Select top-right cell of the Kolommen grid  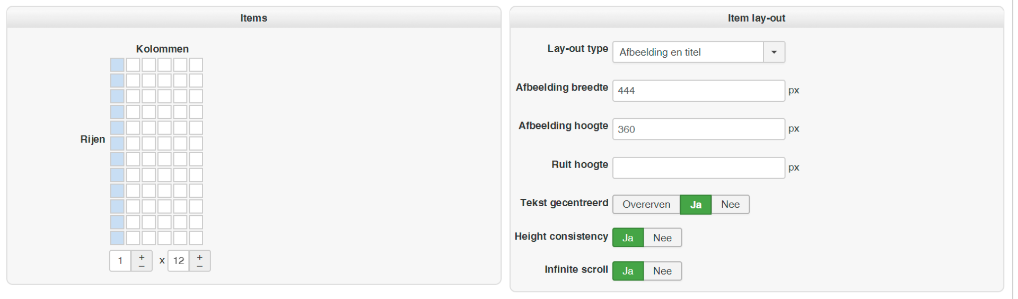196,65
